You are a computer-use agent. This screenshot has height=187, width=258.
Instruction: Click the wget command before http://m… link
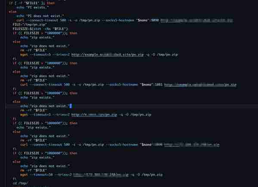(x=24, y=115)
